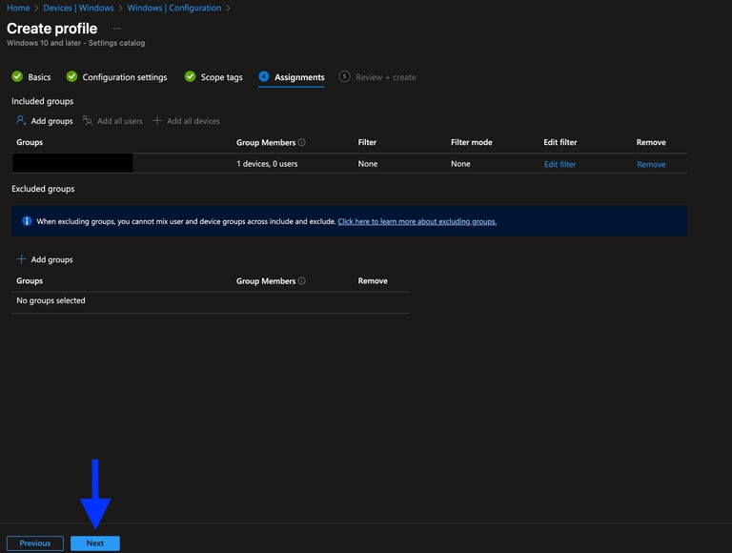The image size is (732, 553).
Task: Click the person icon beside included Add groups
Action: 21,120
